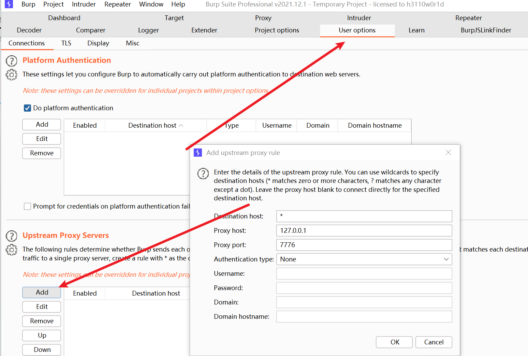The image size is (528, 356).
Task: Click help icon in Add upstream proxy dialog
Action: click(x=203, y=174)
